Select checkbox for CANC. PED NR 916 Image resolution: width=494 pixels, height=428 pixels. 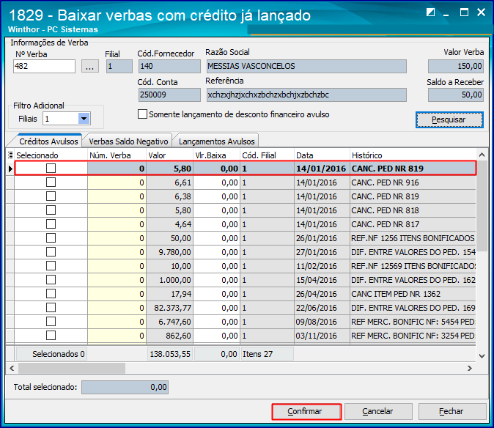click(51, 182)
